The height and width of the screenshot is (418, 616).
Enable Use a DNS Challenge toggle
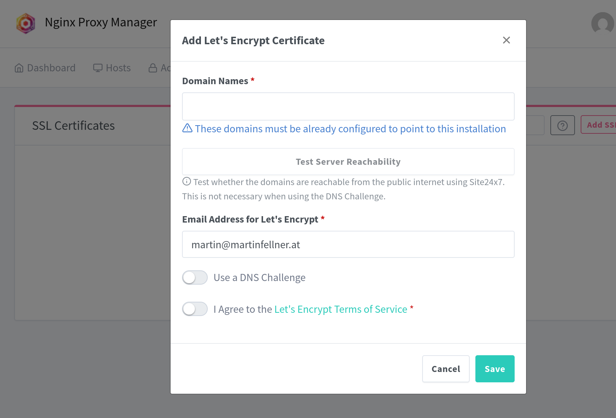pyautogui.click(x=195, y=277)
